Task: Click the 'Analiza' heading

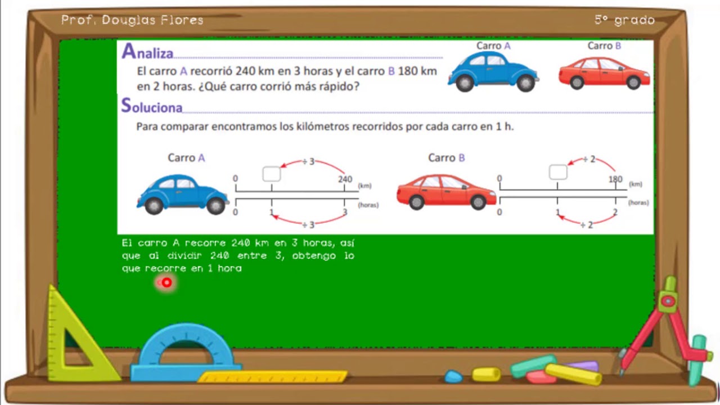Action: tap(147, 52)
